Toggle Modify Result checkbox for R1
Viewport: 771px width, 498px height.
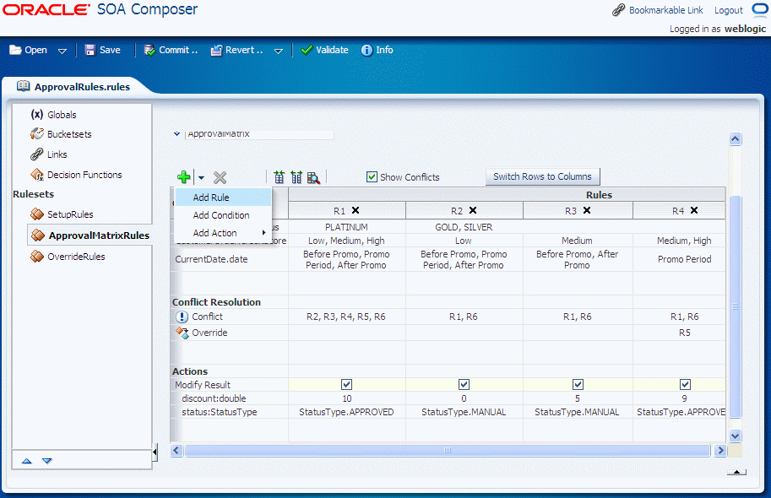coord(347,384)
